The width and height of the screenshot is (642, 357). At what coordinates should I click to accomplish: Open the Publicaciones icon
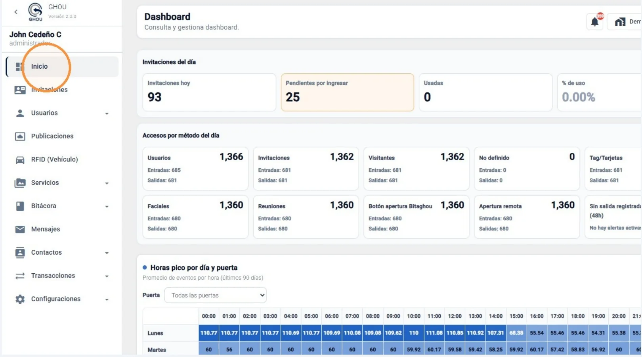click(20, 136)
